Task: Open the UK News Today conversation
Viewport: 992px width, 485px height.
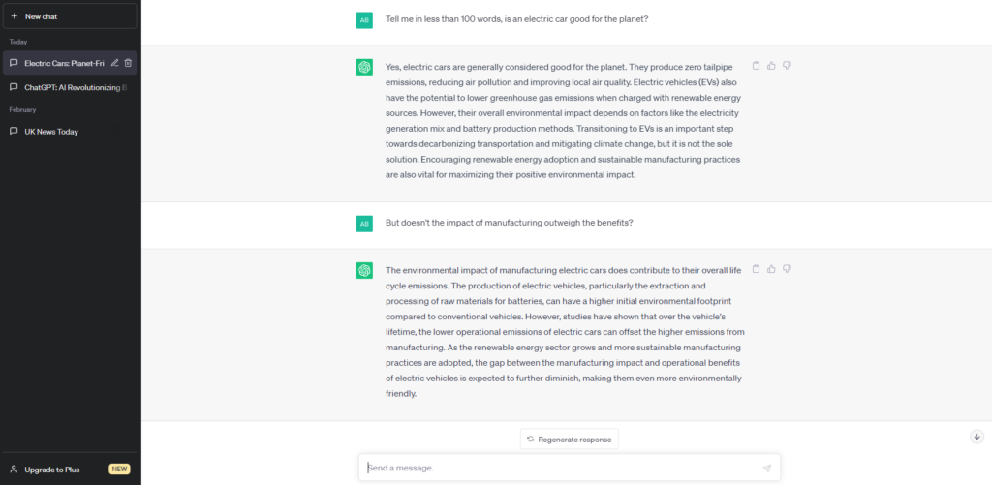Action: click(x=70, y=132)
